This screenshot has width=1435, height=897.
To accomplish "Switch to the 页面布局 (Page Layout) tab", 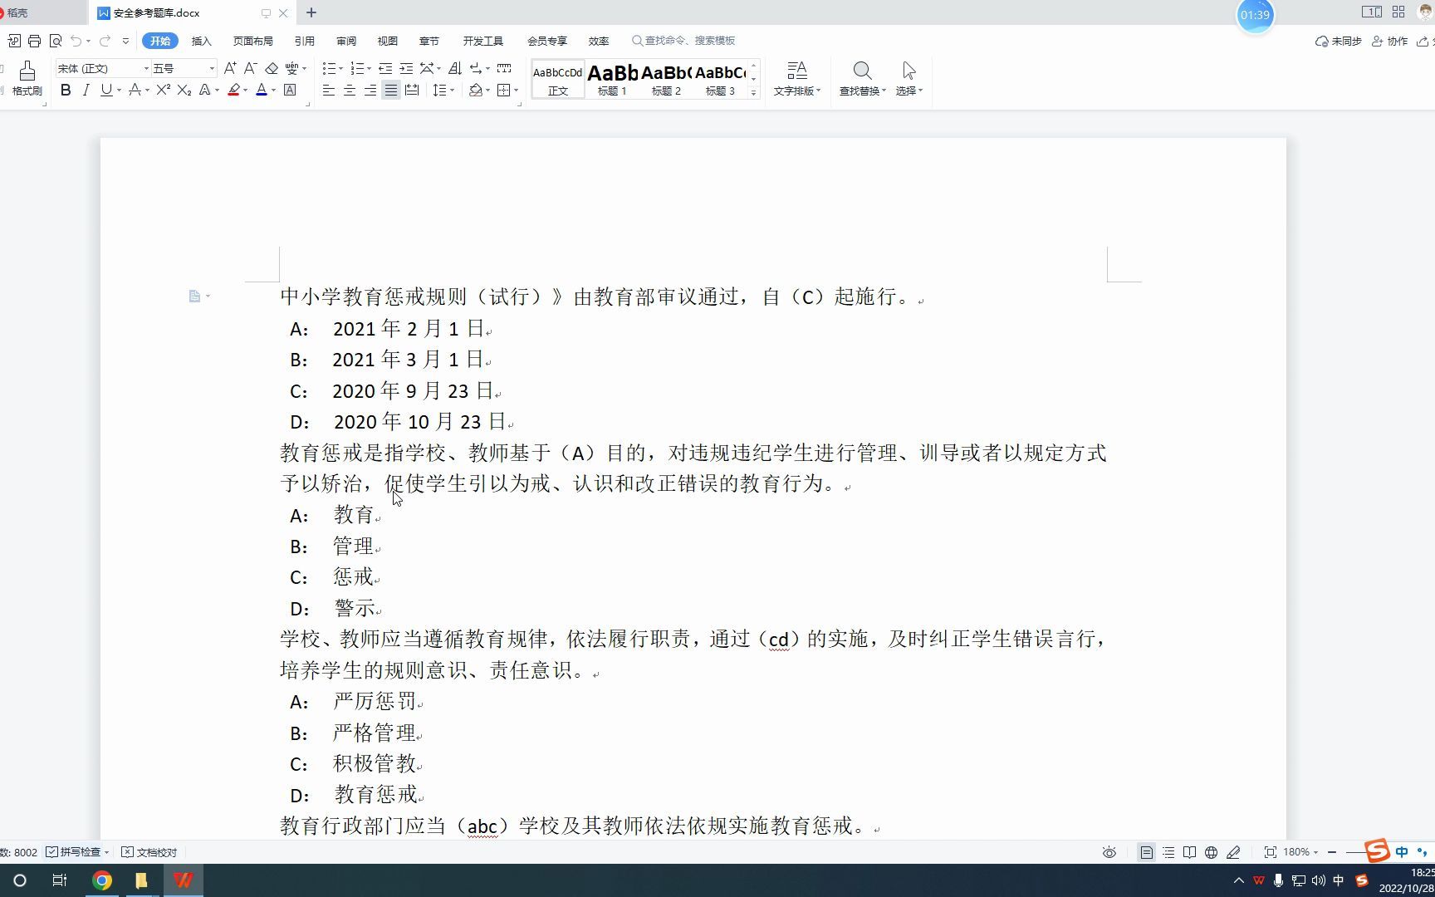I will click(252, 41).
